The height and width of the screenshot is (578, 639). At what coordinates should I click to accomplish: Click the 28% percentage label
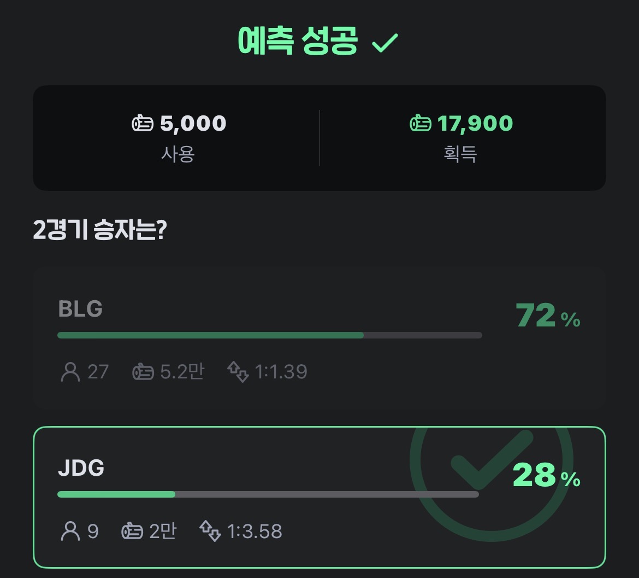click(x=546, y=476)
